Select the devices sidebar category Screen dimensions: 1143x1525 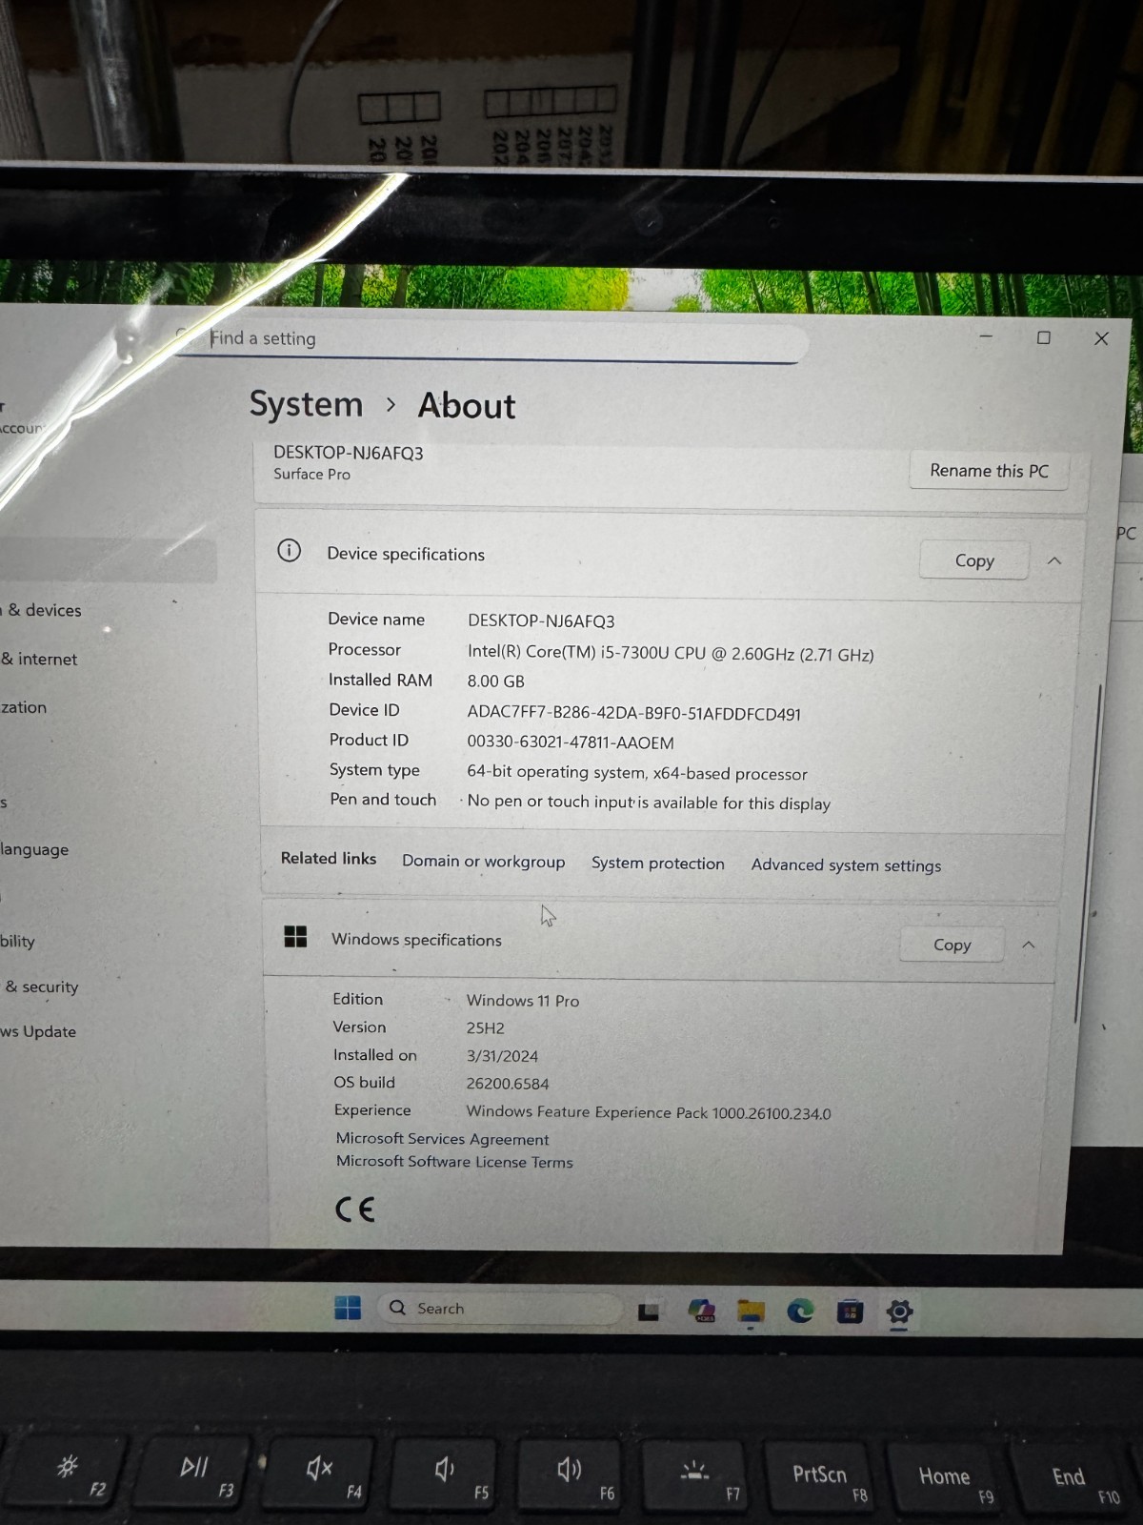[x=41, y=610]
